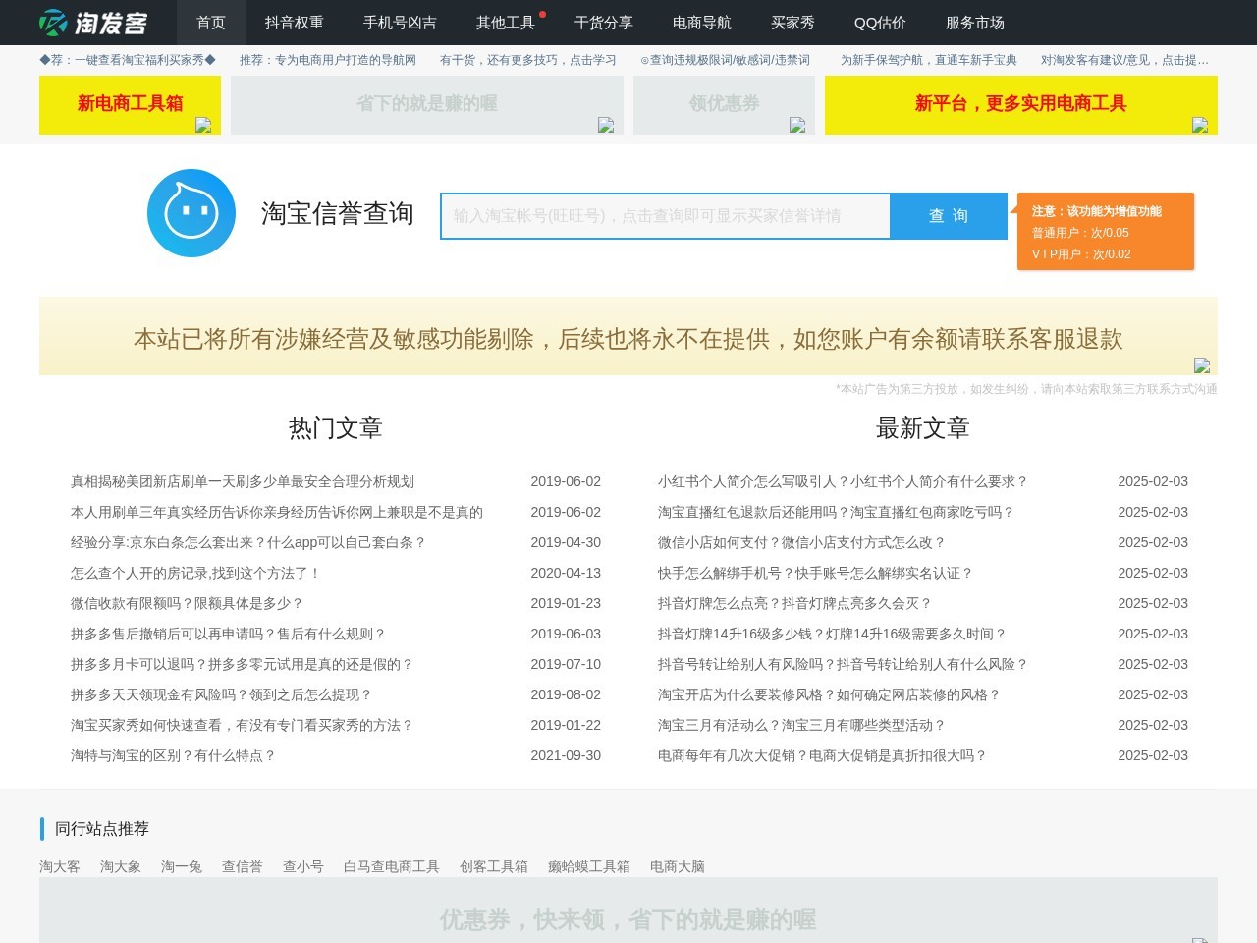
Task: Click the 淘发客 site logo
Action: point(93,22)
